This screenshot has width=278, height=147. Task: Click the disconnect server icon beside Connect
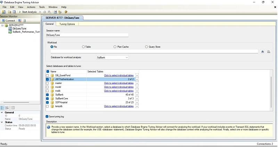tap(20, 20)
